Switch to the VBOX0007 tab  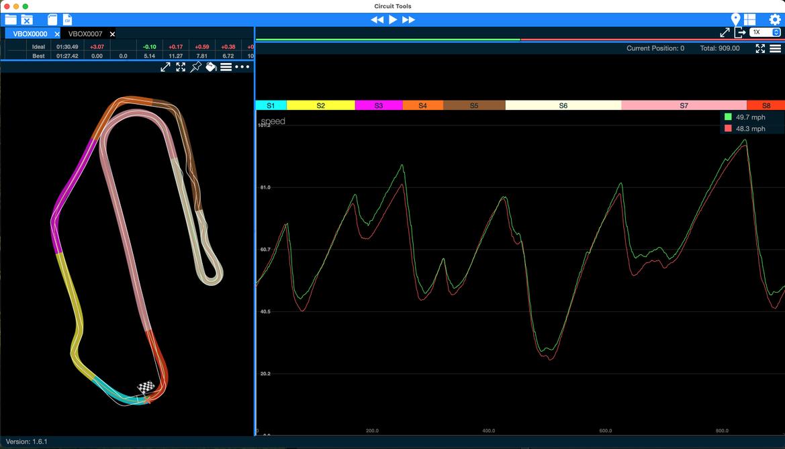pos(85,34)
